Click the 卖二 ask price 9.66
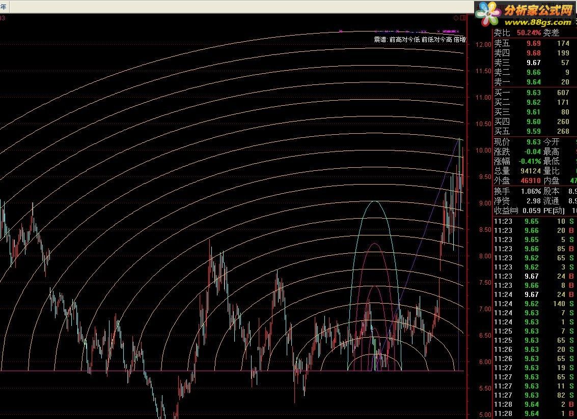This screenshot has height=419, width=577. (x=534, y=72)
